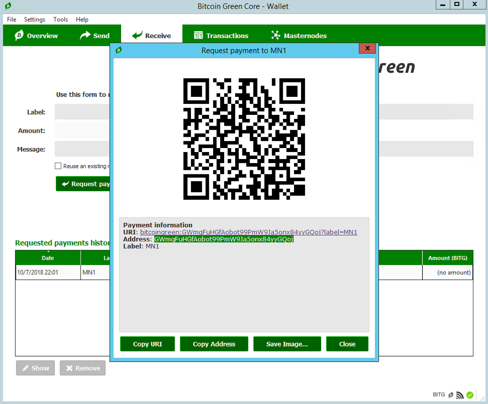Open the Overview tab
Screen dimensions: 488x404
36,36
